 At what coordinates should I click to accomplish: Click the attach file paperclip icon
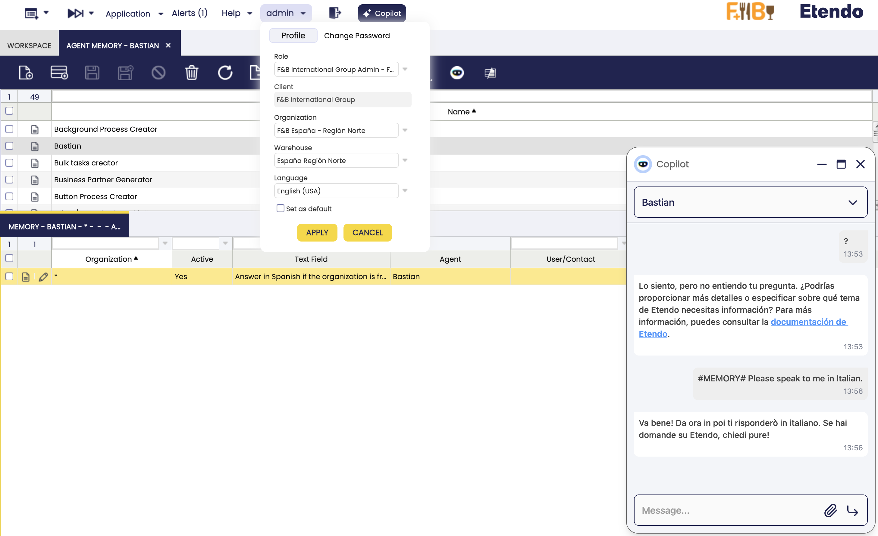[830, 510]
